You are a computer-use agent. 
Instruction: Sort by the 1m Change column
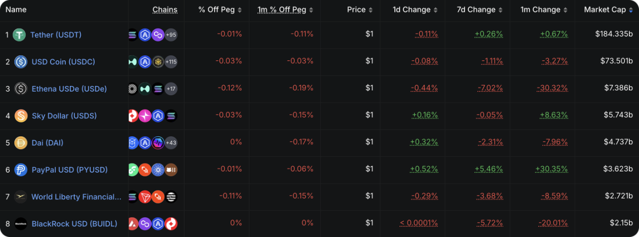[541, 10]
